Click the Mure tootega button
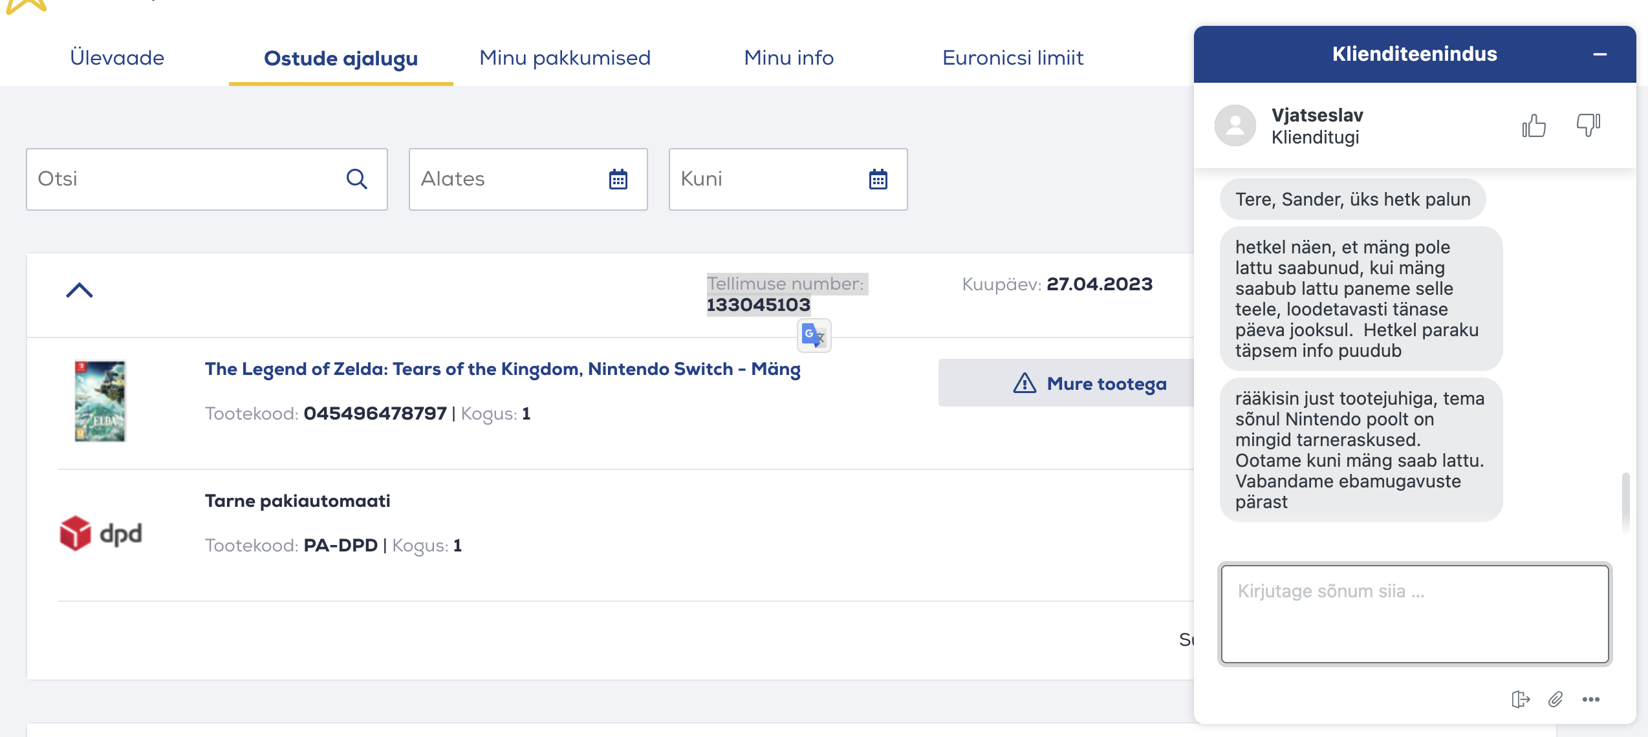The width and height of the screenshot is (1648, 737). (x=1066, y=383)
